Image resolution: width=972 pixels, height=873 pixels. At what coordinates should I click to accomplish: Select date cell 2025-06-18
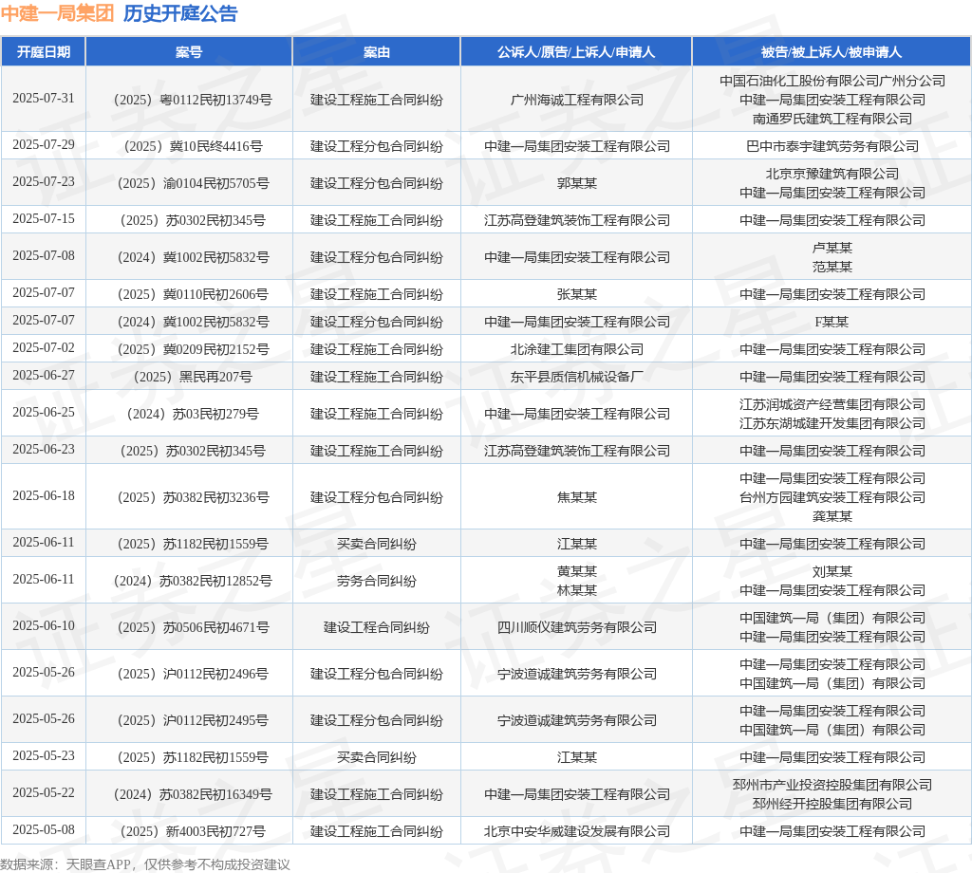(44, 496)
